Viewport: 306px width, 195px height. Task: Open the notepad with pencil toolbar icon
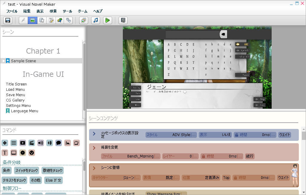click(51, 20)
